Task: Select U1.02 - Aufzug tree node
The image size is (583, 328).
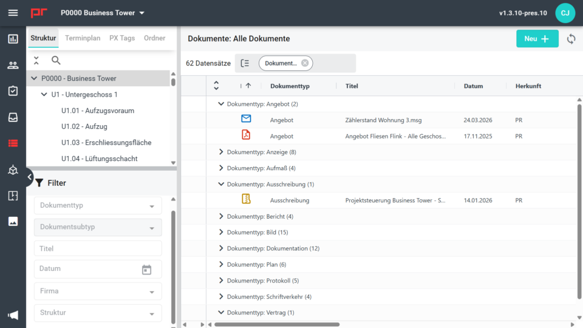Action: 84,126
